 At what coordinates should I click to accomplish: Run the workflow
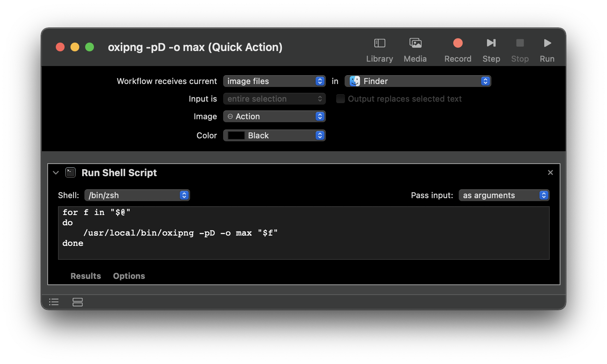tap(547, 50)
